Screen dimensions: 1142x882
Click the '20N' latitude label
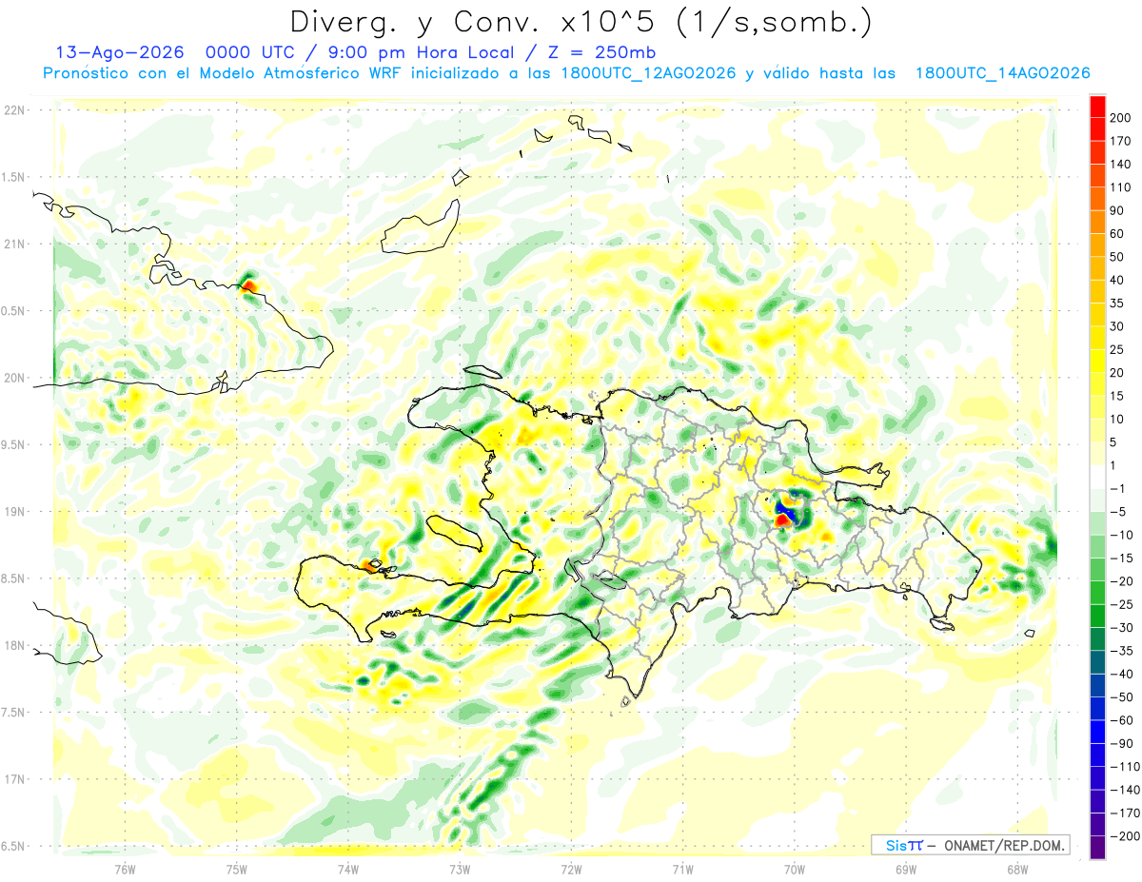[13, 378]
